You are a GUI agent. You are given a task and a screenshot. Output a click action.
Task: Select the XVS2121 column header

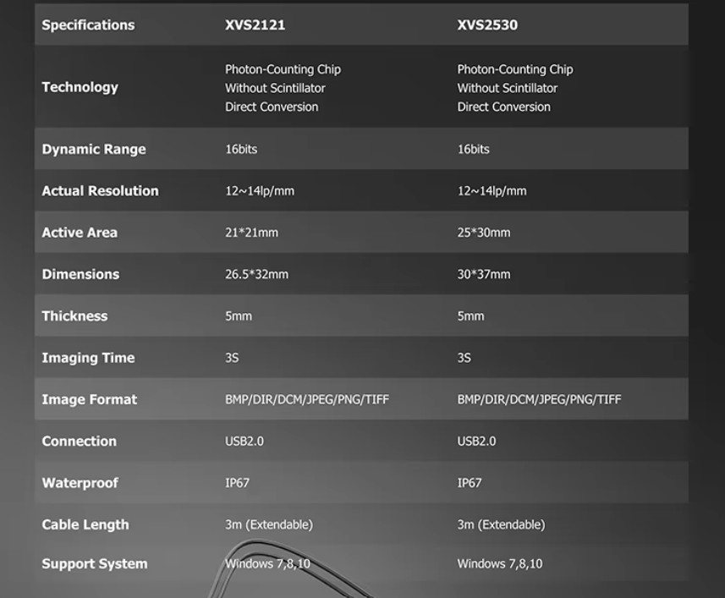click(255, 25)
